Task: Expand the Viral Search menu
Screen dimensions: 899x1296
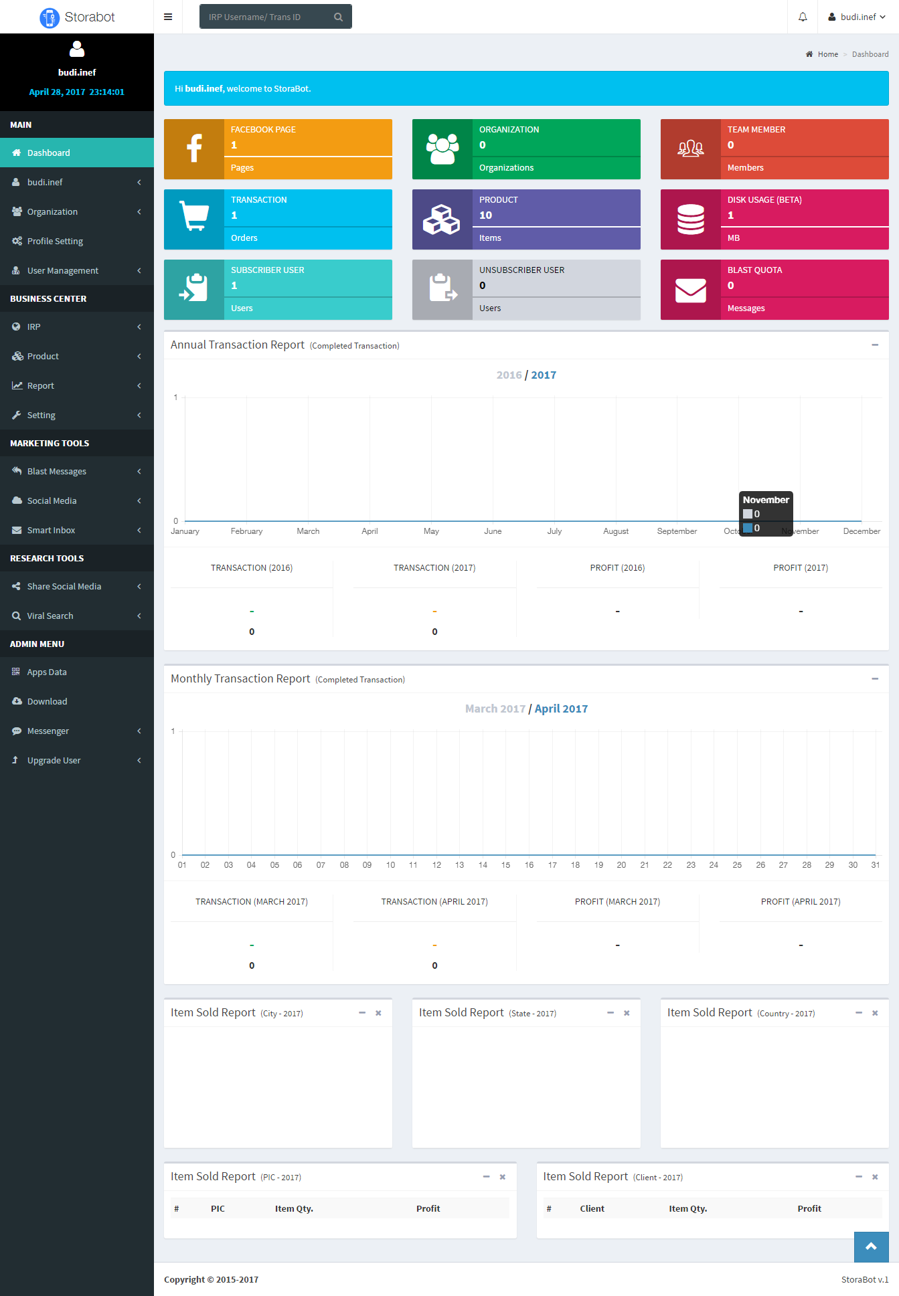Action: pos(77,616)
